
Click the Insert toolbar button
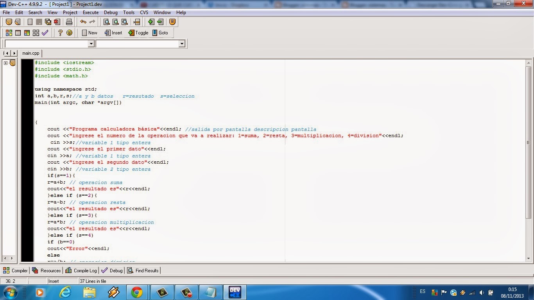(113, 33)
